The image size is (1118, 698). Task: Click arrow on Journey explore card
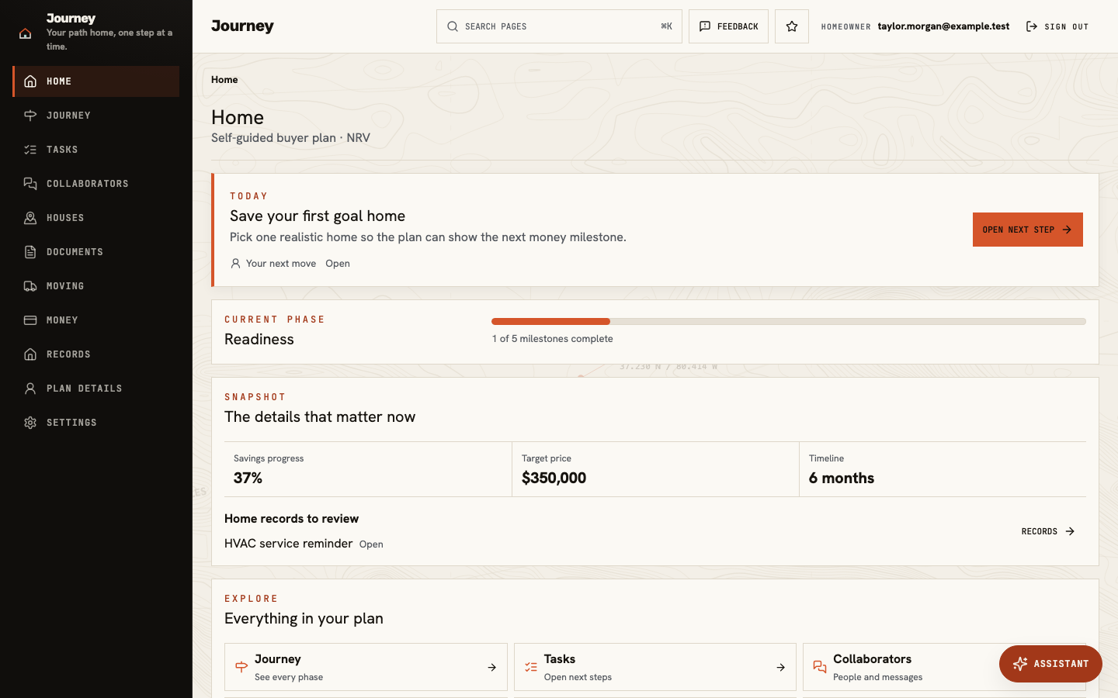(x=491, y=667)
